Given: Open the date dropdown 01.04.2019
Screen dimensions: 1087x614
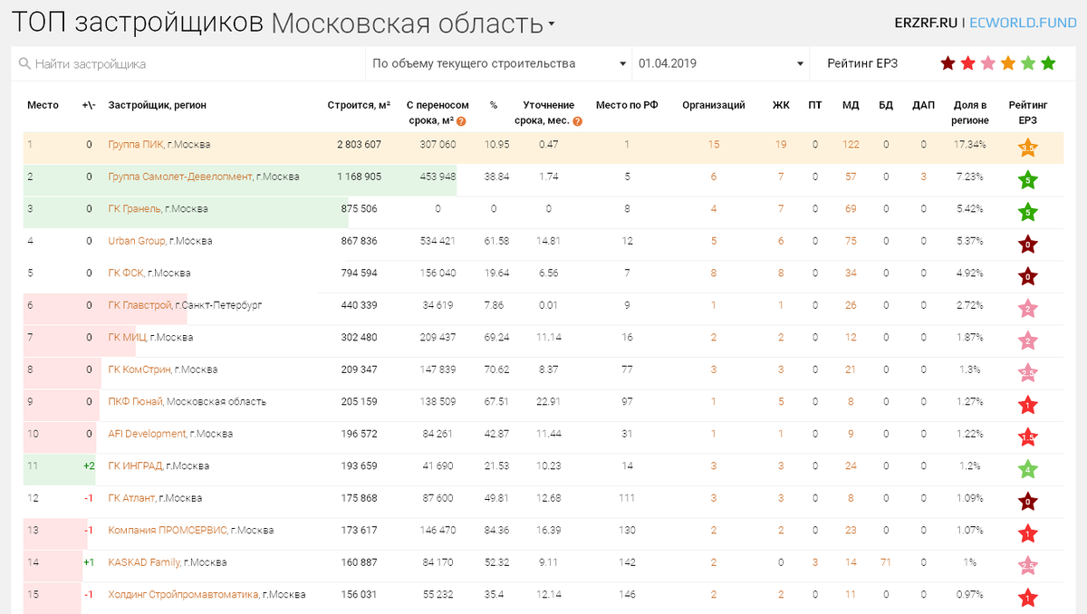Looking at the screenshot, I should click(720, 63).
